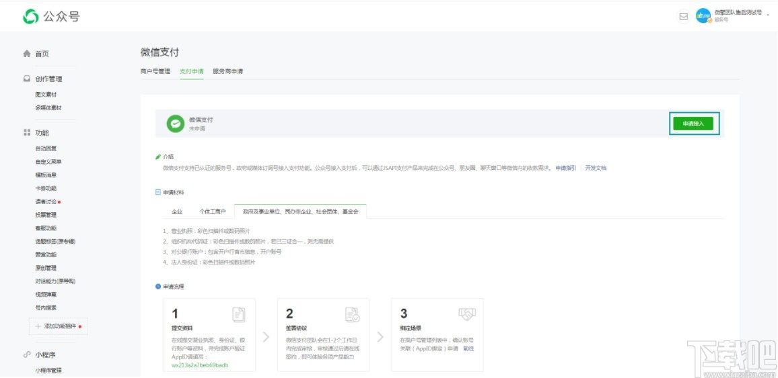
Task: Open 话题标签(原专辑) in sidebar
Action: pyautogui.click(x=55, y=242)
